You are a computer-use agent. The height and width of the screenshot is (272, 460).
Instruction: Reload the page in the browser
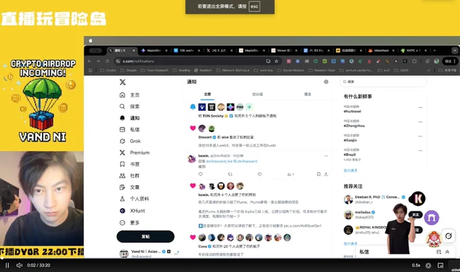coord(108,61)
